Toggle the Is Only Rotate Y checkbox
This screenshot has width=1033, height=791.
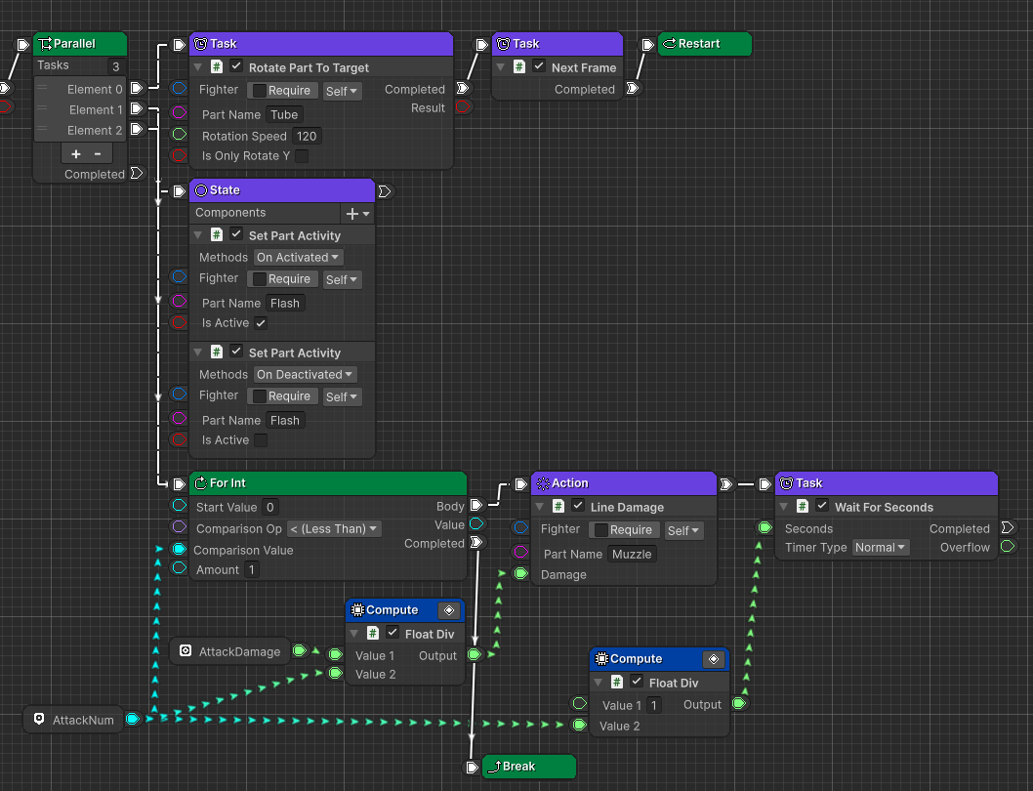(x=302, y=156)
